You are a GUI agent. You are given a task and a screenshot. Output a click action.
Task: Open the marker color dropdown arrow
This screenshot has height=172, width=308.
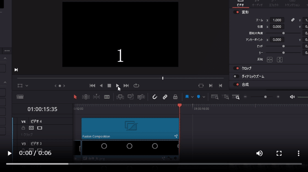click(x=204, y=97)
